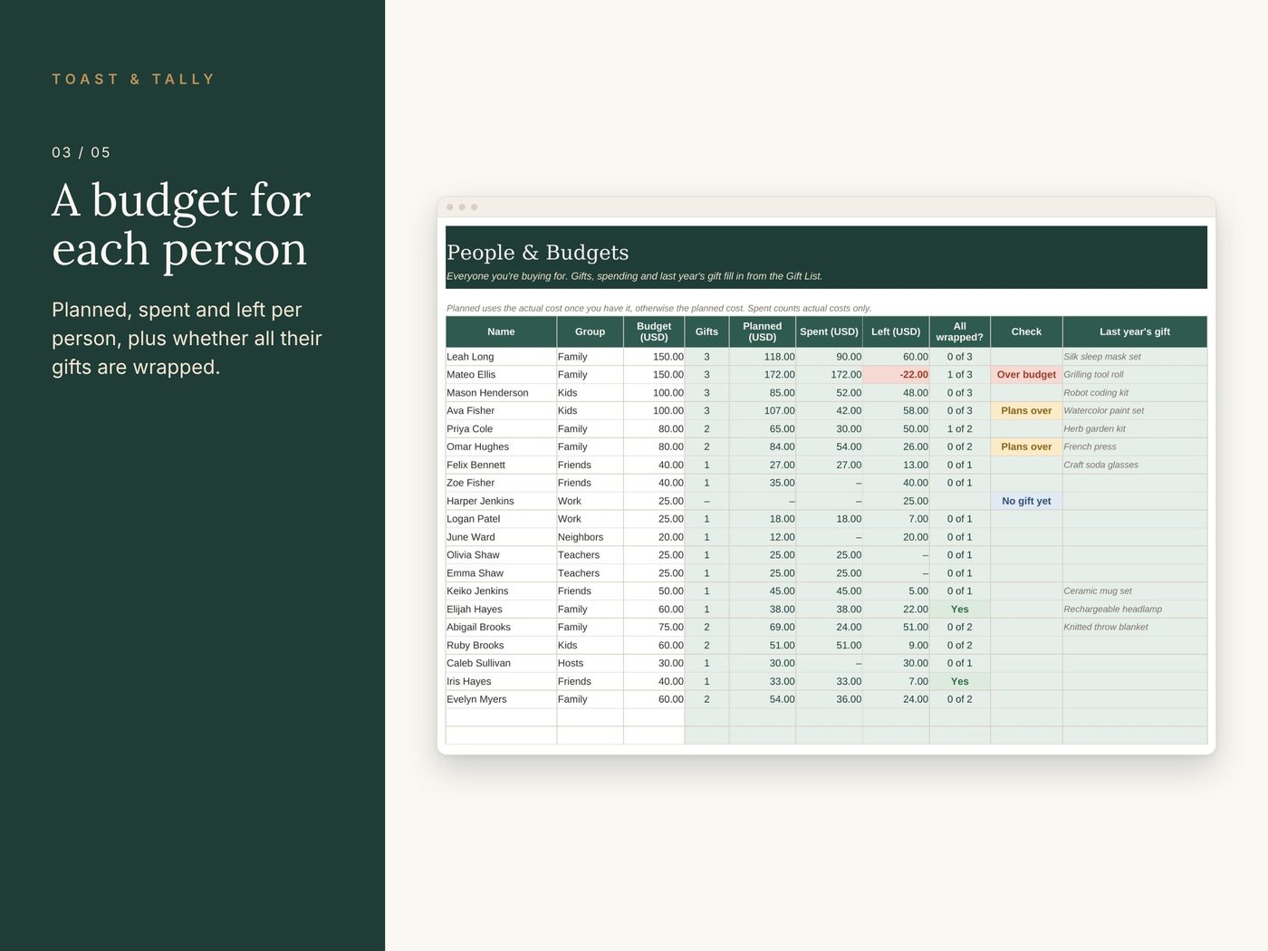Click the "Check" column header
The width and height of the screenshot is (1268, 951).
point(1026,332)
